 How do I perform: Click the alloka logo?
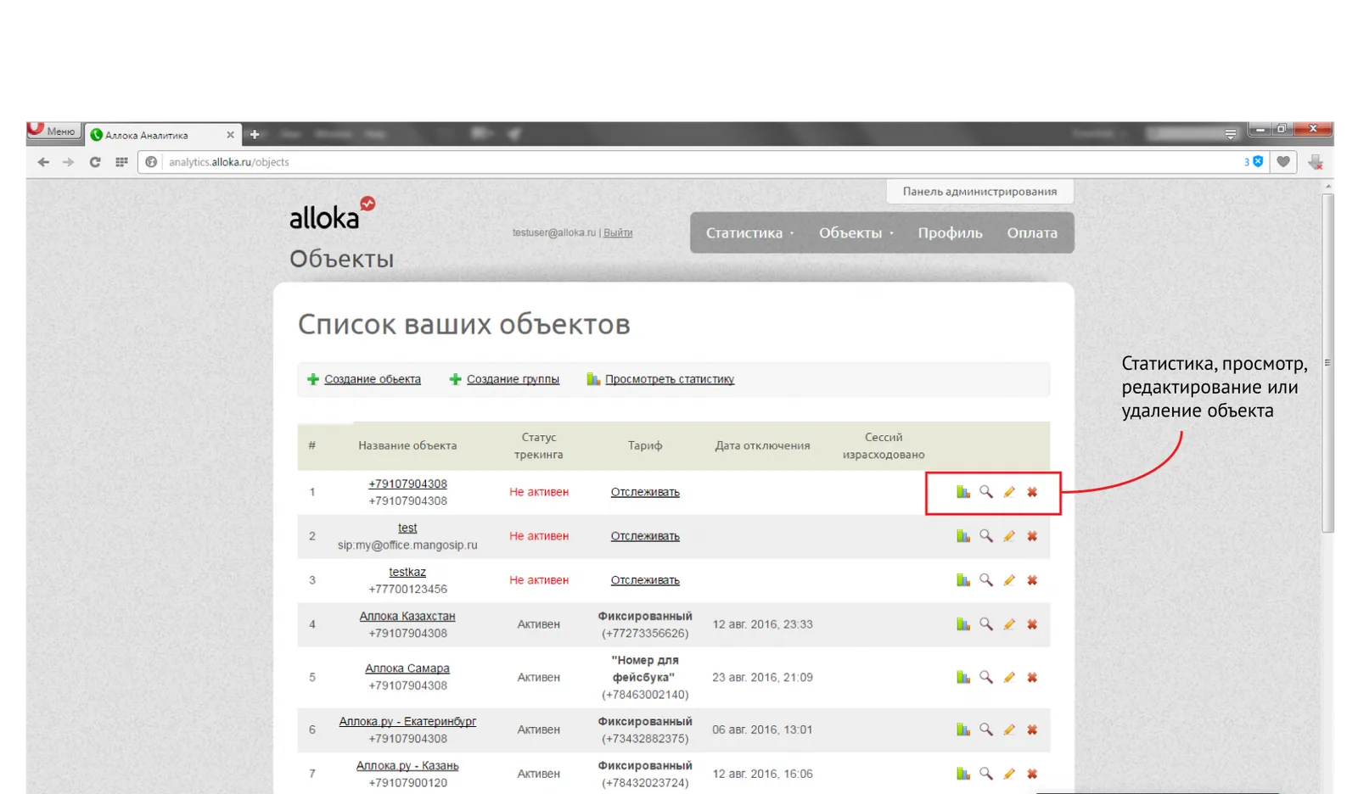pos(332,214)
